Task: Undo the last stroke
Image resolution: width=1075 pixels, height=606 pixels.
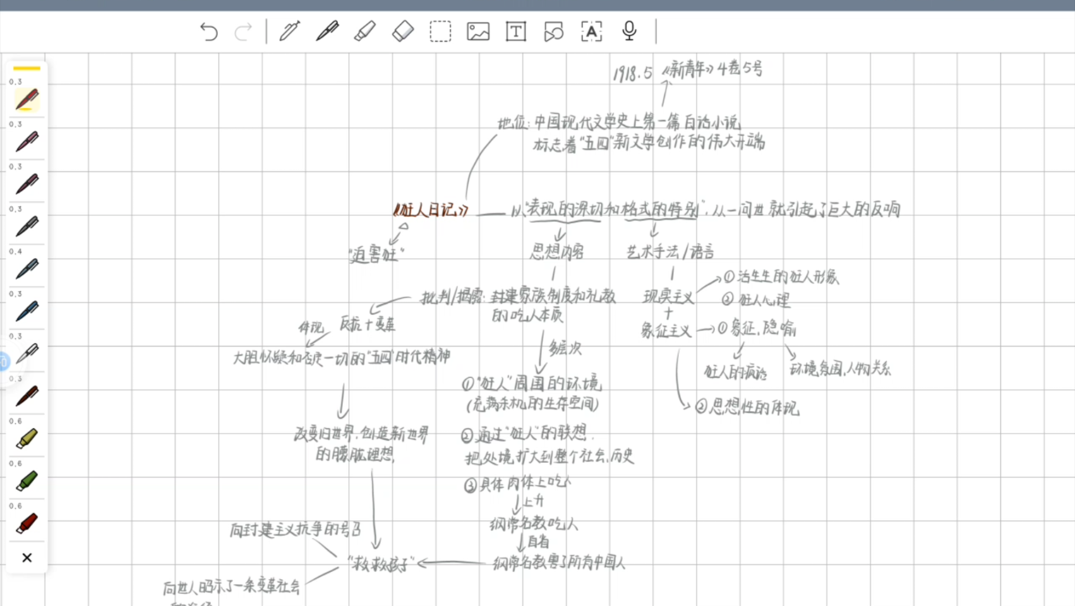Action: tap(209, 31)
